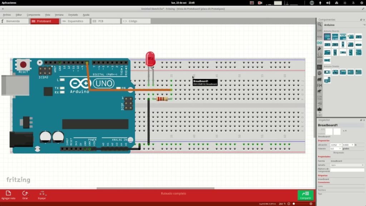
Task: Click the ubicación value stepper arrows
Action: click(340, 144)
